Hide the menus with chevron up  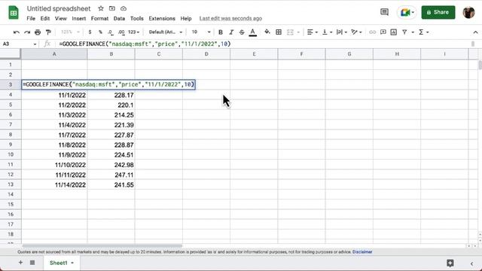475,32
